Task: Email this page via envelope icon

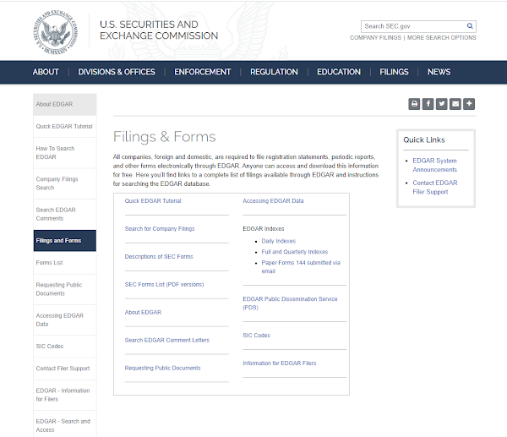Action: click(x=455, y=104)
